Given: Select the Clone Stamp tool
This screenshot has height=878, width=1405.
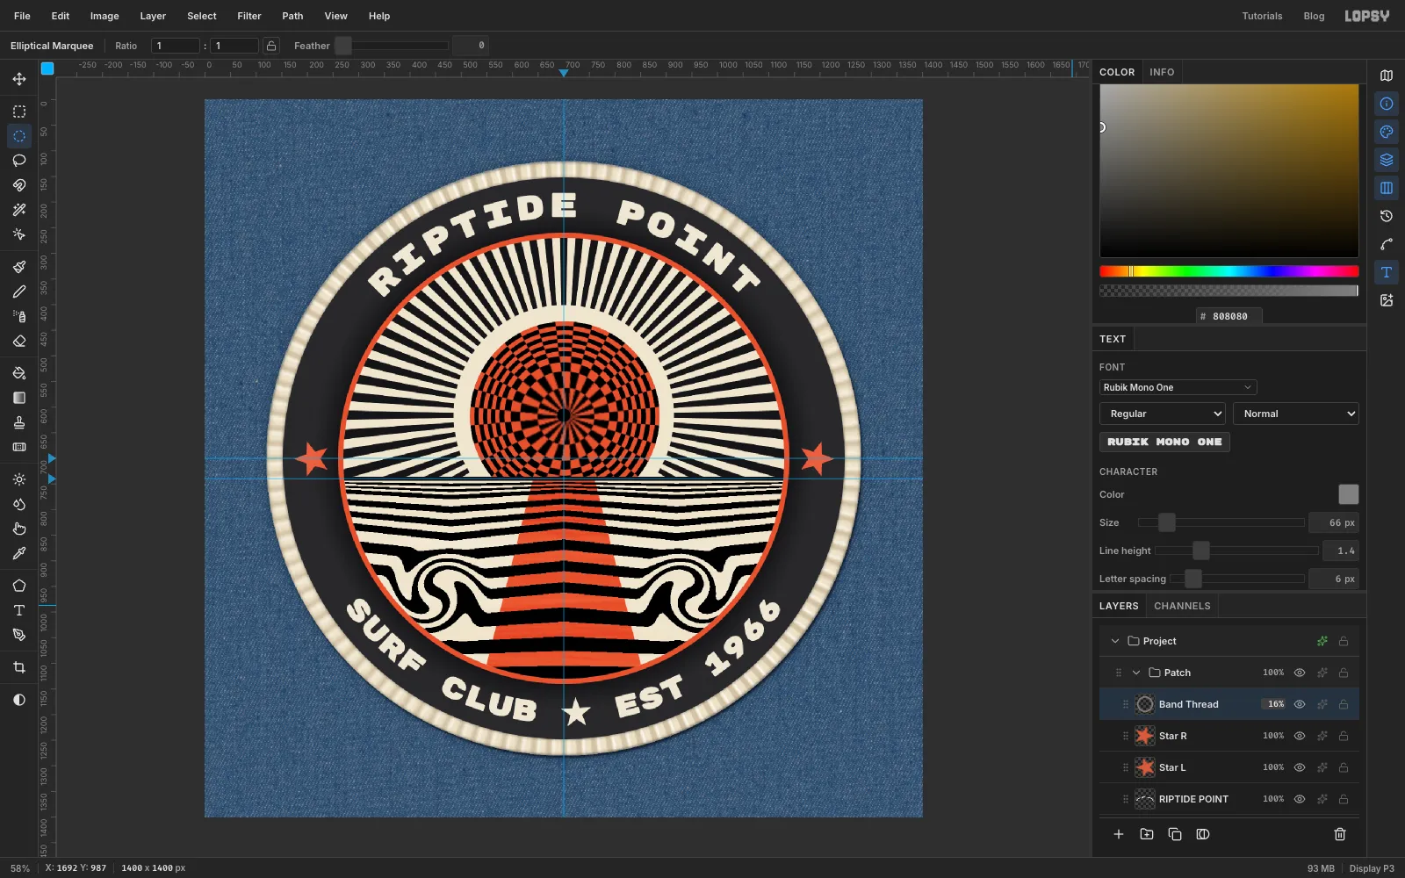Looking at the screenshot, I should click(x=19, y=422).
